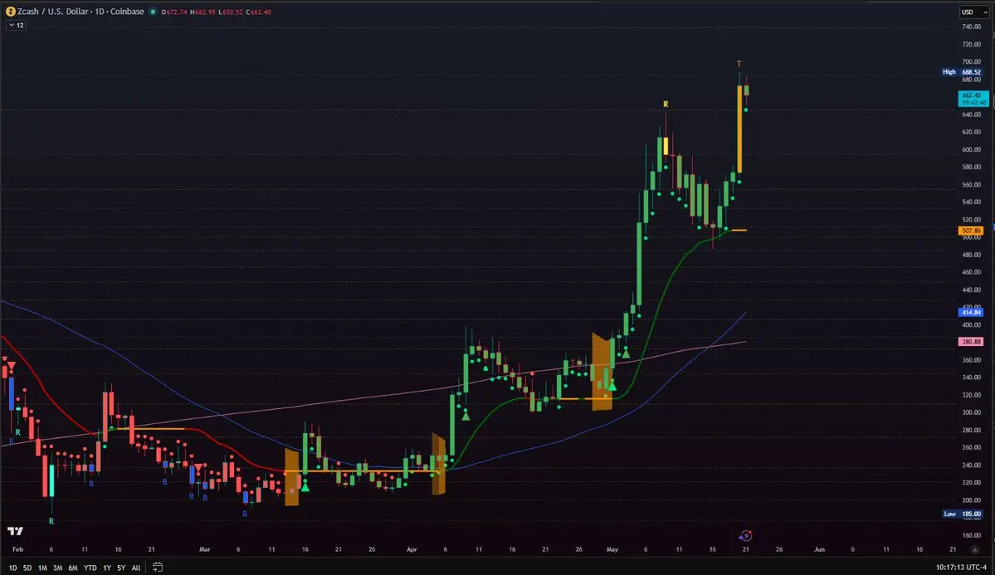Click the green market status dot
The height and width of the screenshot is (575, 995).
153,12
